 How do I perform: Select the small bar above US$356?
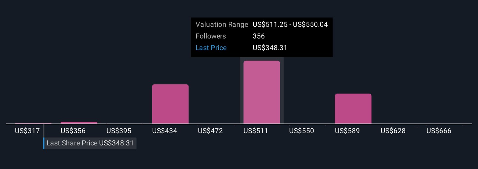click(79, 123)
